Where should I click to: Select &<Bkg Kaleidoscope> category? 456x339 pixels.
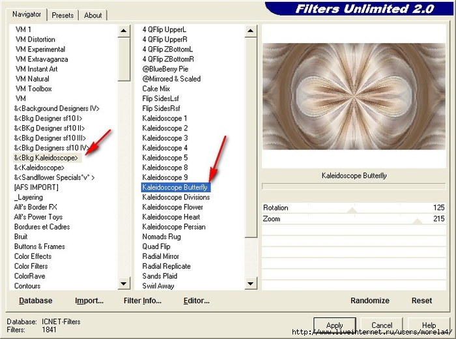point(48,158)
